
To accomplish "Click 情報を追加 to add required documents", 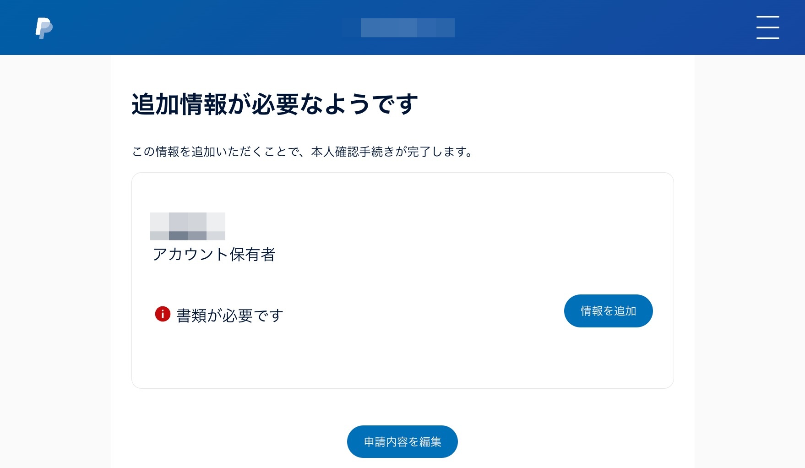I will pyautogui.click(x=608, y=310).
